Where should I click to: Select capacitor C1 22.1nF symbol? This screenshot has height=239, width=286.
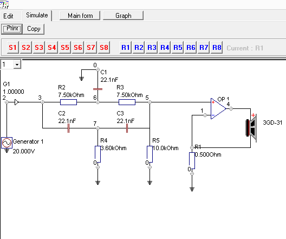pos(97,89)
